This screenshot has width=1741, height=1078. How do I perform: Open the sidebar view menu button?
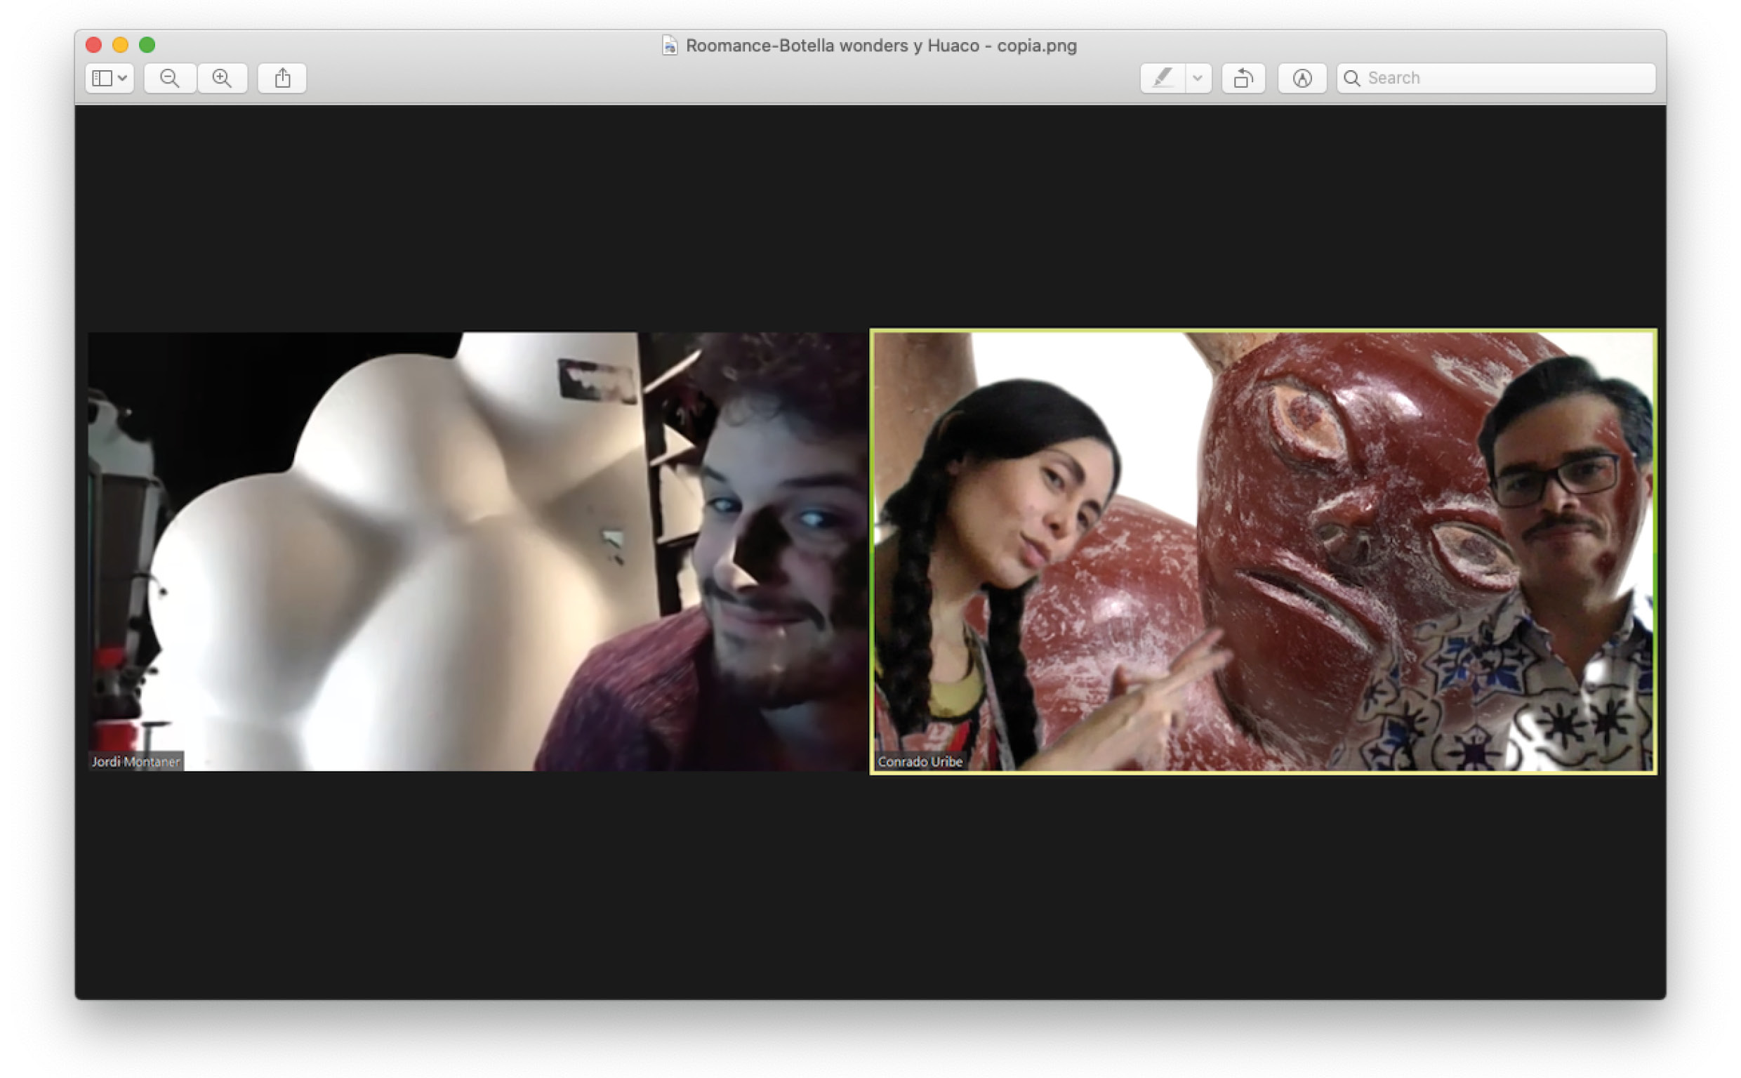110,78
